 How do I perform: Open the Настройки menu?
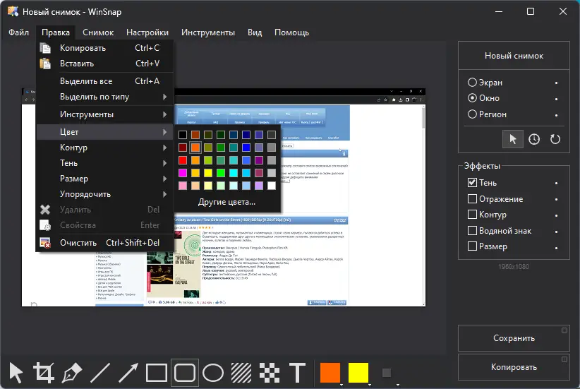point(147,32)
